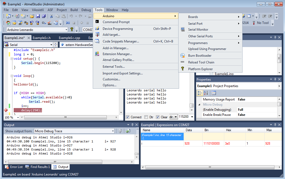
Task: Close the Example1.ino tab
Action: pos(29,38)
